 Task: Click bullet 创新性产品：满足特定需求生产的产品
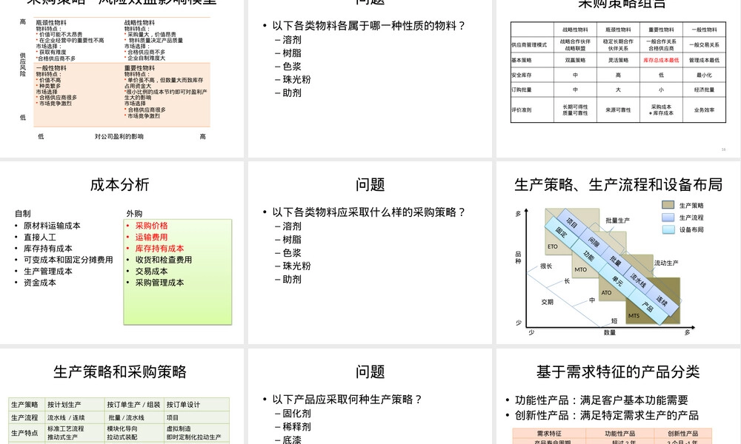coord(606,415)
